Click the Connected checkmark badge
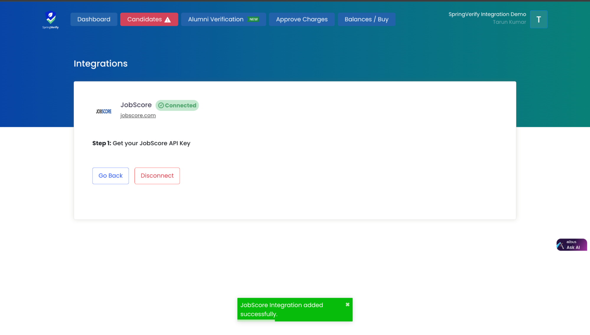Image resolution: width=590 pixels, height=335 pixels. [177, 105]
